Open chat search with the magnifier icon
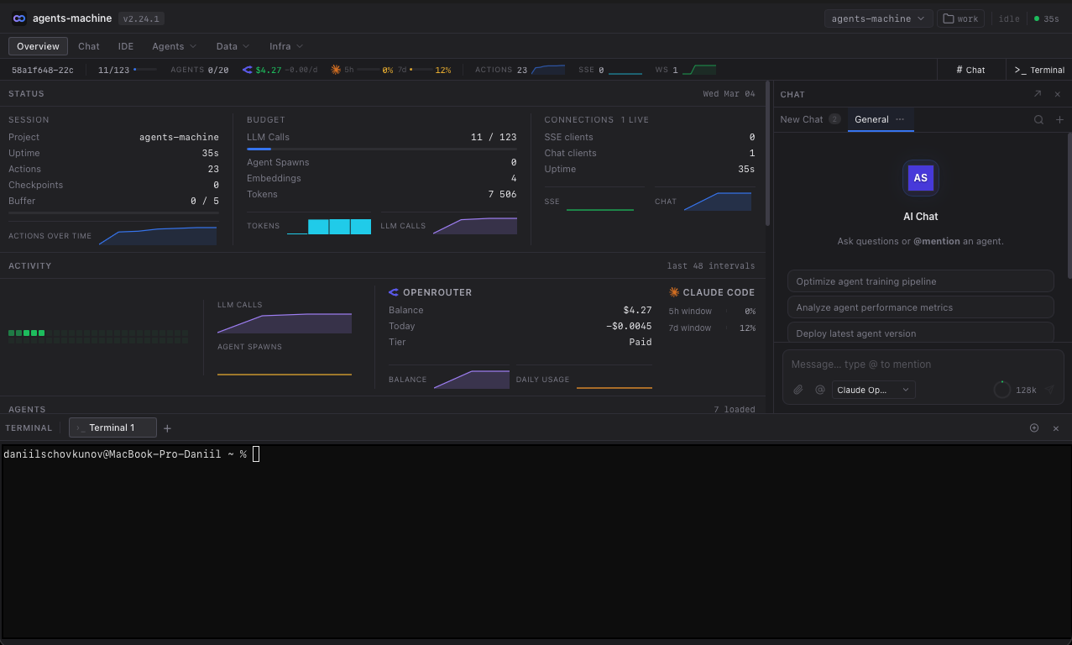Screen dimensions: 1072x645 pyautogui.click(x=1039, y=119)
